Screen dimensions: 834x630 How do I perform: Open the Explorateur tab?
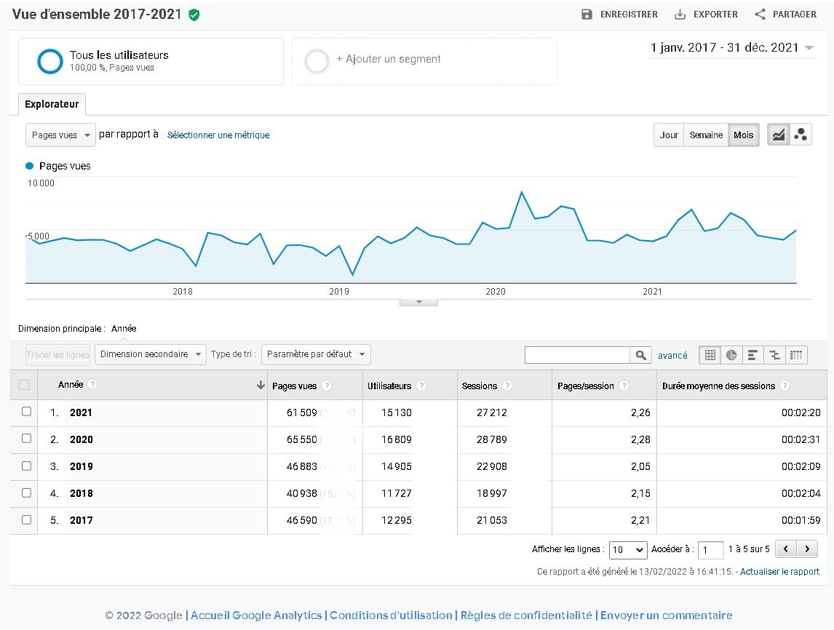pos(52,104)
